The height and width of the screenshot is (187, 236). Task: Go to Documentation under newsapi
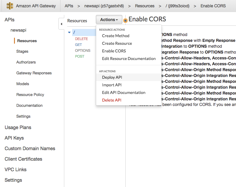tap(29, 105)
